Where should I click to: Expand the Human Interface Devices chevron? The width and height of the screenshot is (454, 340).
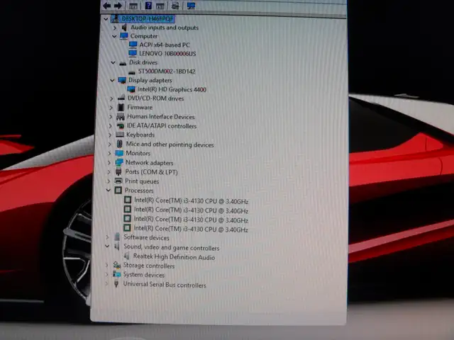click(111, 117)
